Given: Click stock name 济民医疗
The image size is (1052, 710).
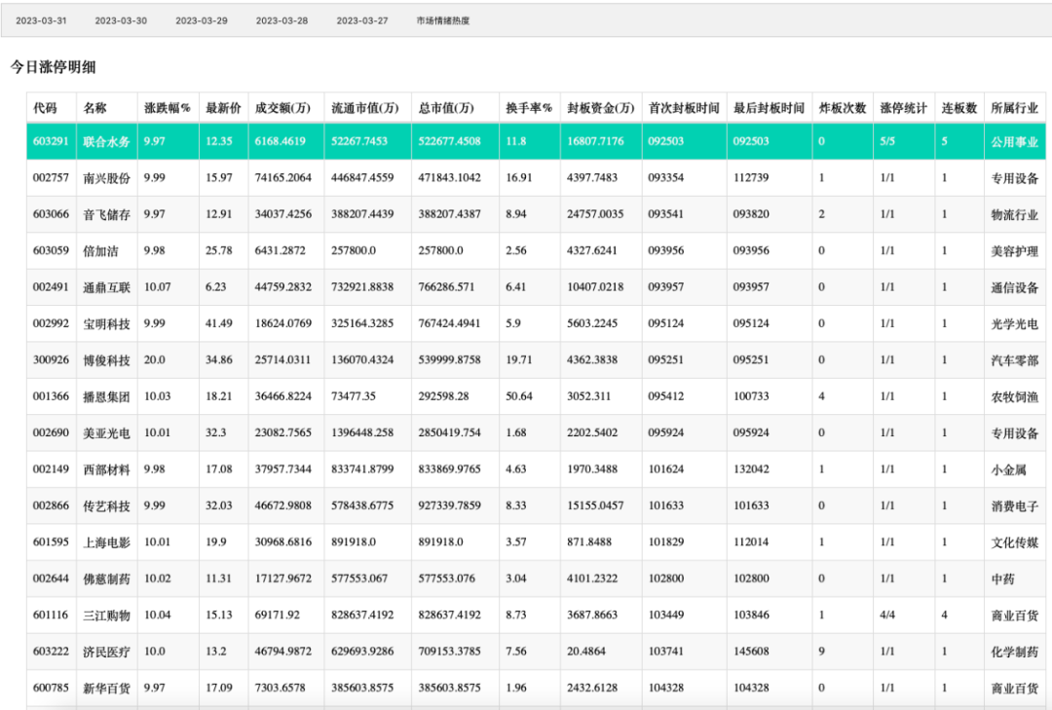Looking at the screenshot, I should coord(107,652).
